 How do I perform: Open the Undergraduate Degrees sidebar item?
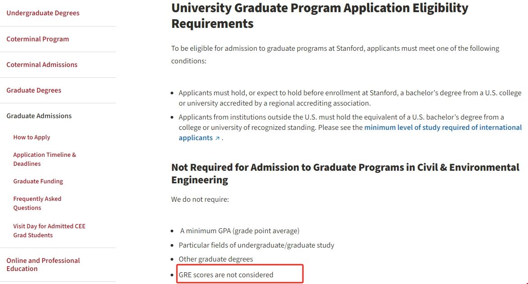pos(43,13)
